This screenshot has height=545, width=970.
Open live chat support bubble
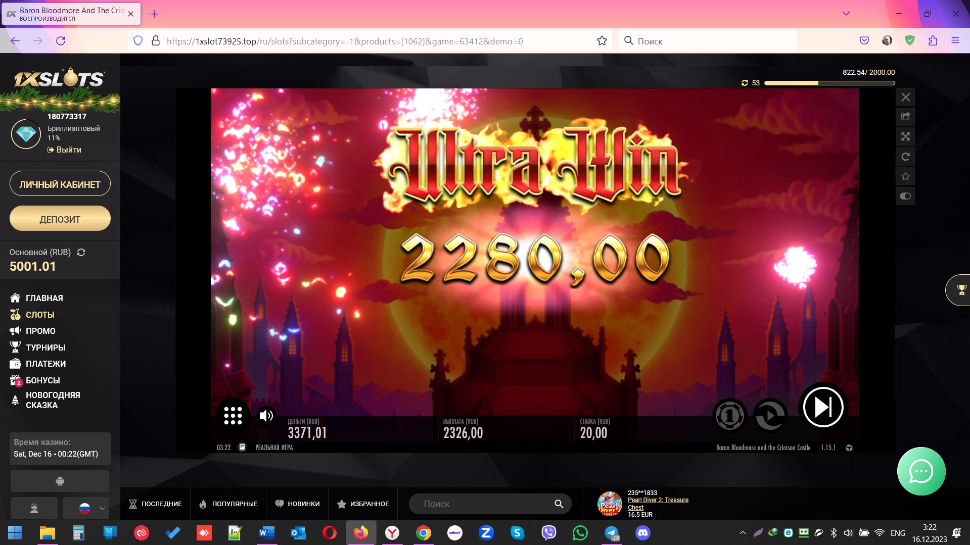coord(921,471)
